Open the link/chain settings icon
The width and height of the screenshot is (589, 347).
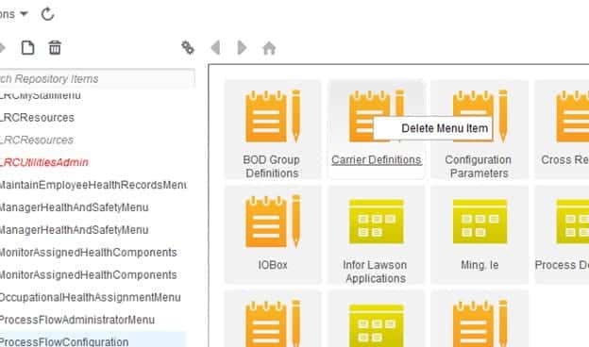[x=188, y=48]
